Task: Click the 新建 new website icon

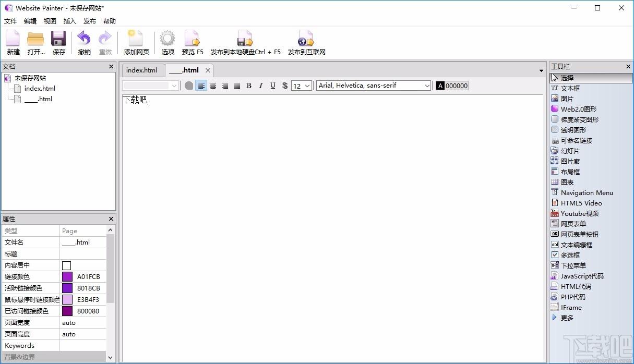Action: (x=13, y=39)
